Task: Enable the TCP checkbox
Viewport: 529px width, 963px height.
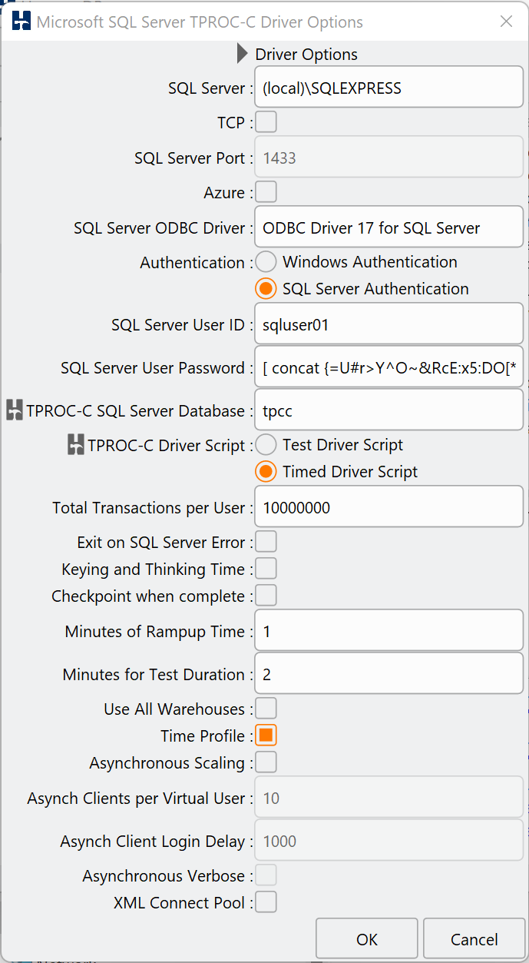Action: click(266, 122)
